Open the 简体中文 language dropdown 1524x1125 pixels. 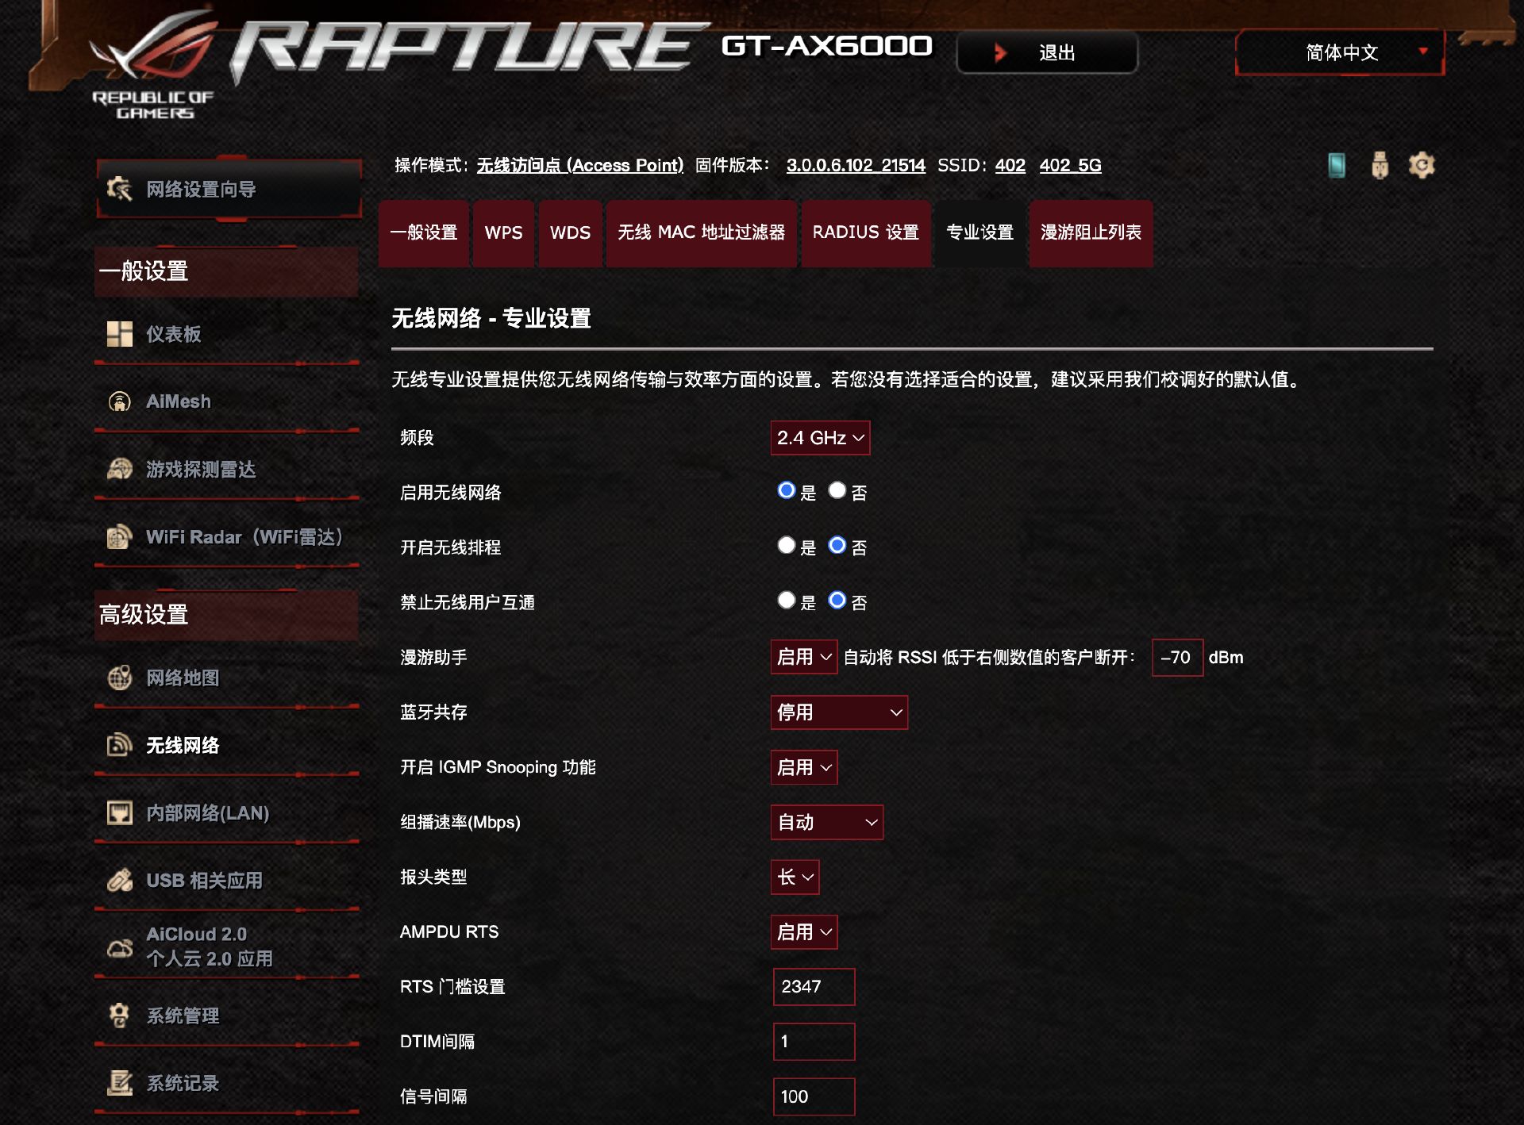pyautogui.click(x=1340, y=52)
